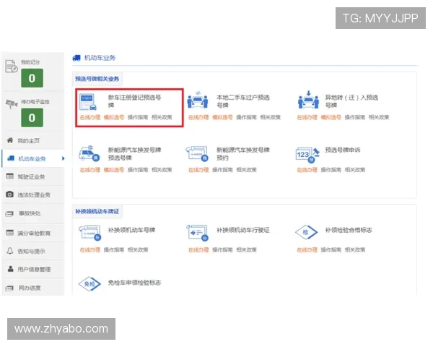Click 在线办理 under 新能源汽车换发号牌预约
The image size is (433, 347).
point(198,170)
